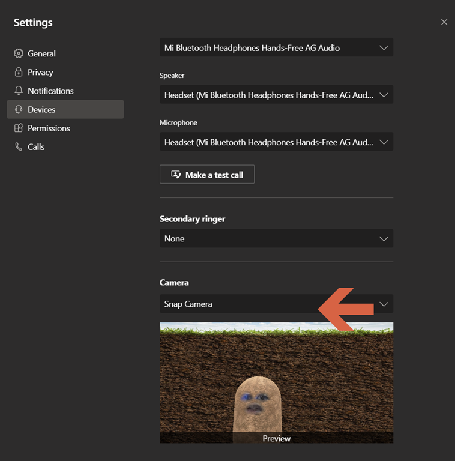
Task: Click the Calls phone icon
Action: pos(19,146)
